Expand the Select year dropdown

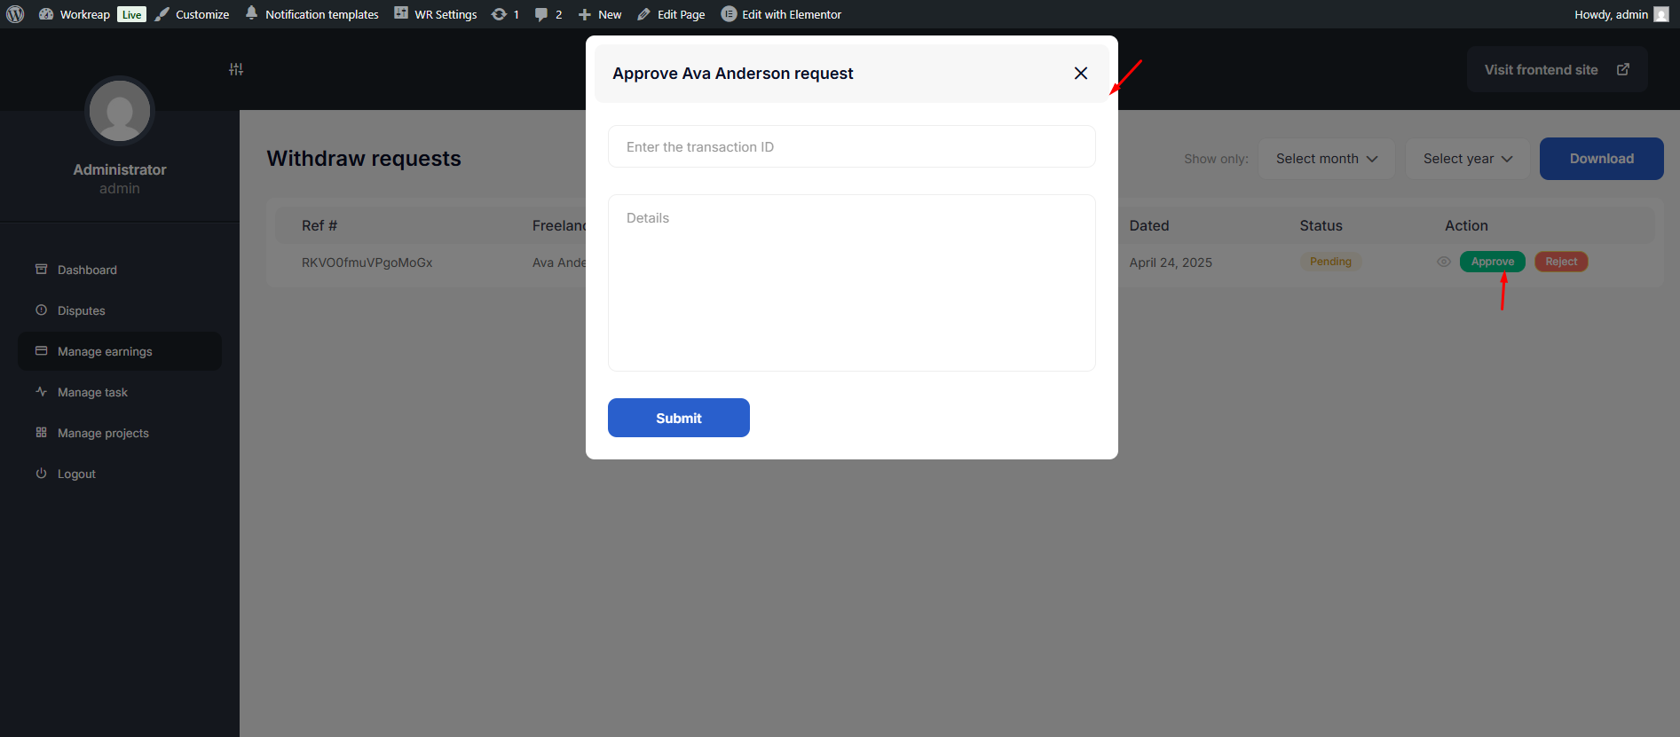[x=1467, y=159]
